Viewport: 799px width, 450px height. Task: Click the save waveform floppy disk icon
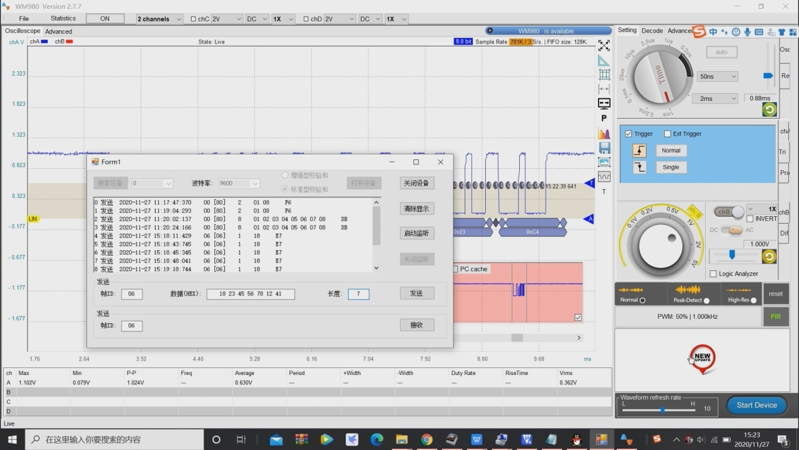tap(604, 148)
